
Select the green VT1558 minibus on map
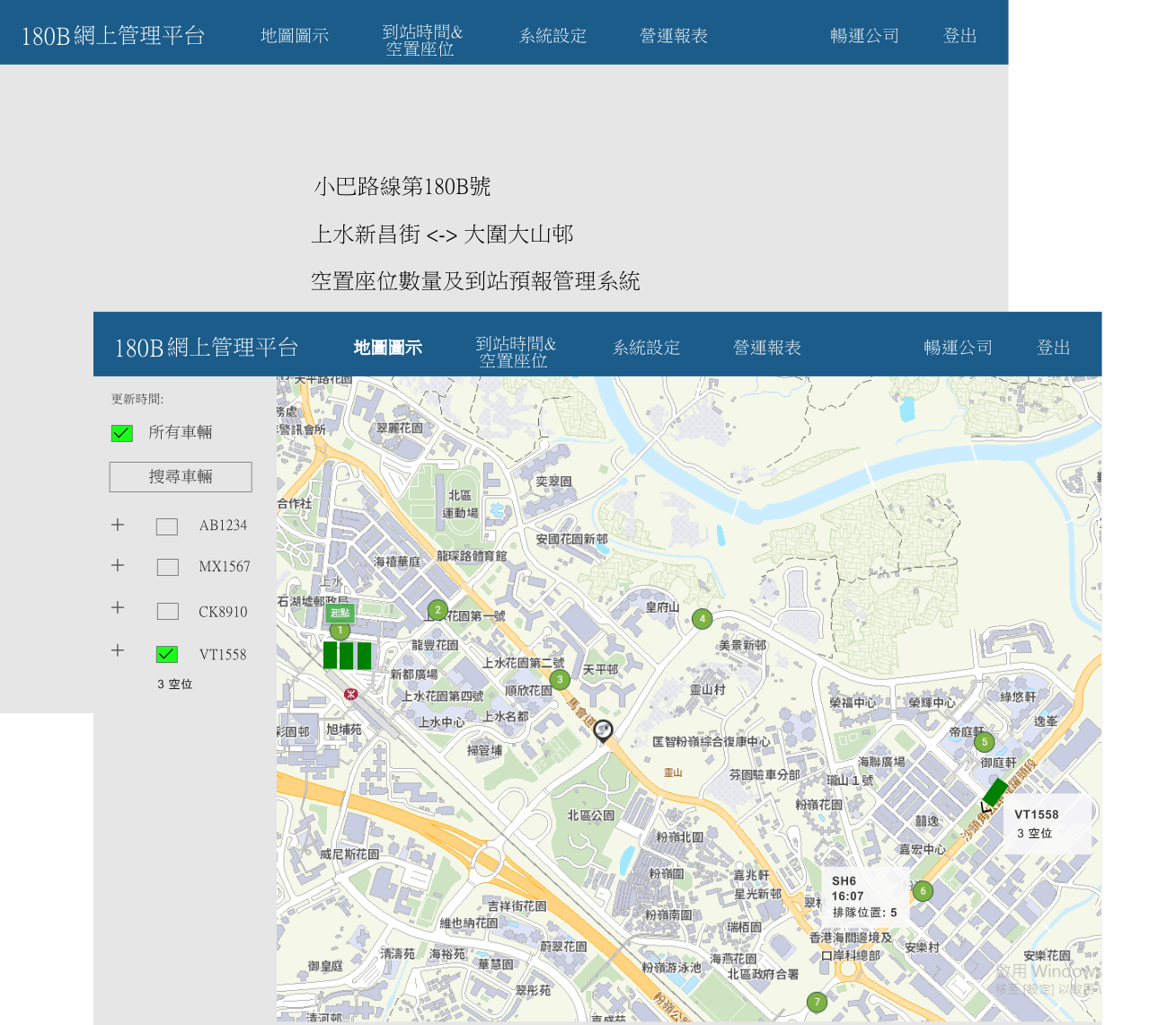[995, 792]
